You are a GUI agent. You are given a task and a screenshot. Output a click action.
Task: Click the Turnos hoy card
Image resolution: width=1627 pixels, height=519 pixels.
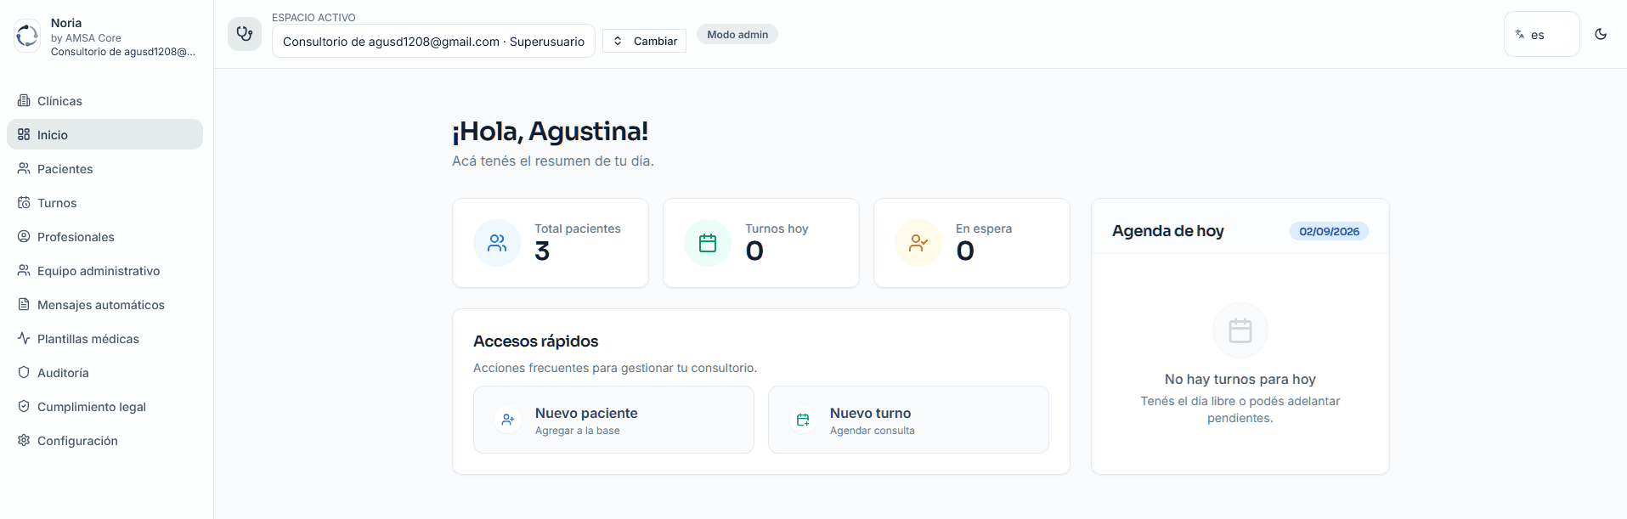point(761,243)
